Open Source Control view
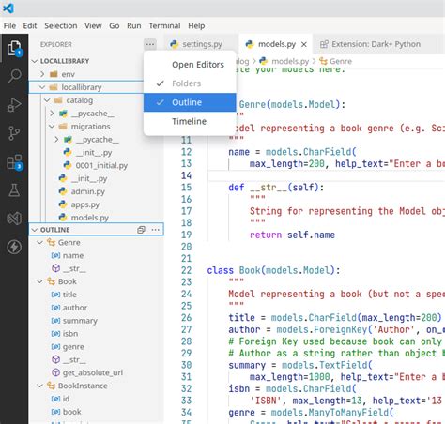 point(14,133)
